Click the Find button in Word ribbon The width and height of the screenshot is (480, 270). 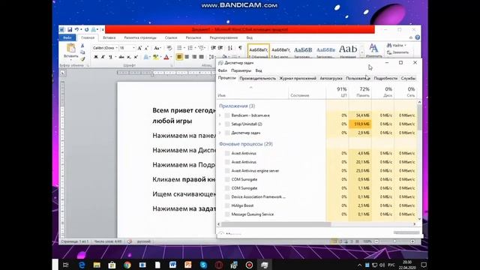397,45
